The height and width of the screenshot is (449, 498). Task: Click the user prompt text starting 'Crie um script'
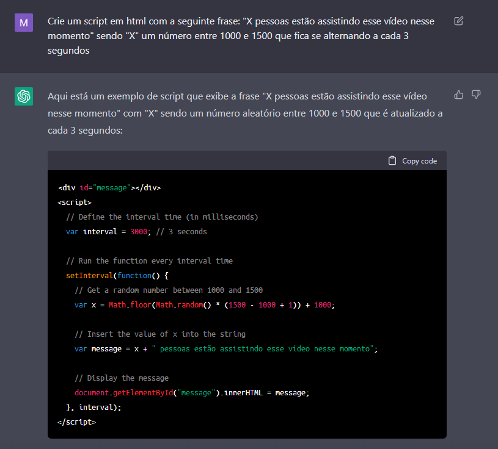tap(241, 36)
